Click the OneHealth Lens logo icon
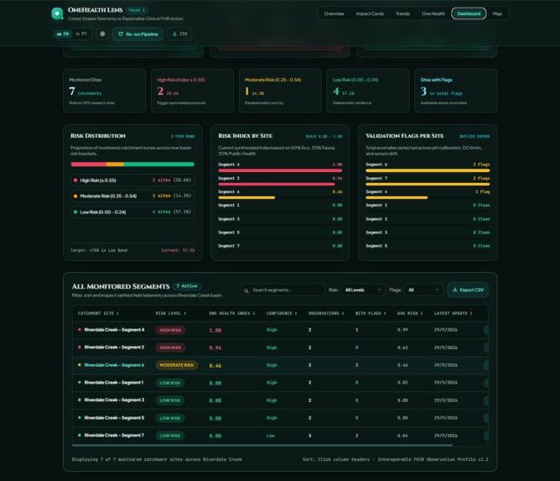 tap(57, 13)
